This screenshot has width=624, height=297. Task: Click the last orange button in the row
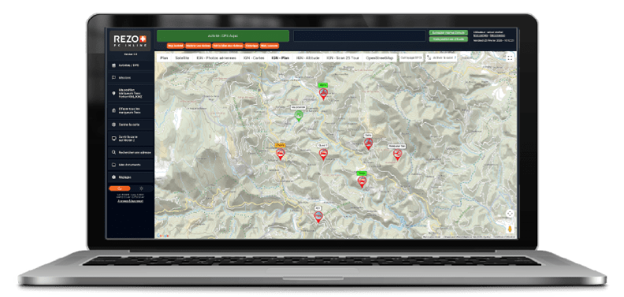point(269,46)
